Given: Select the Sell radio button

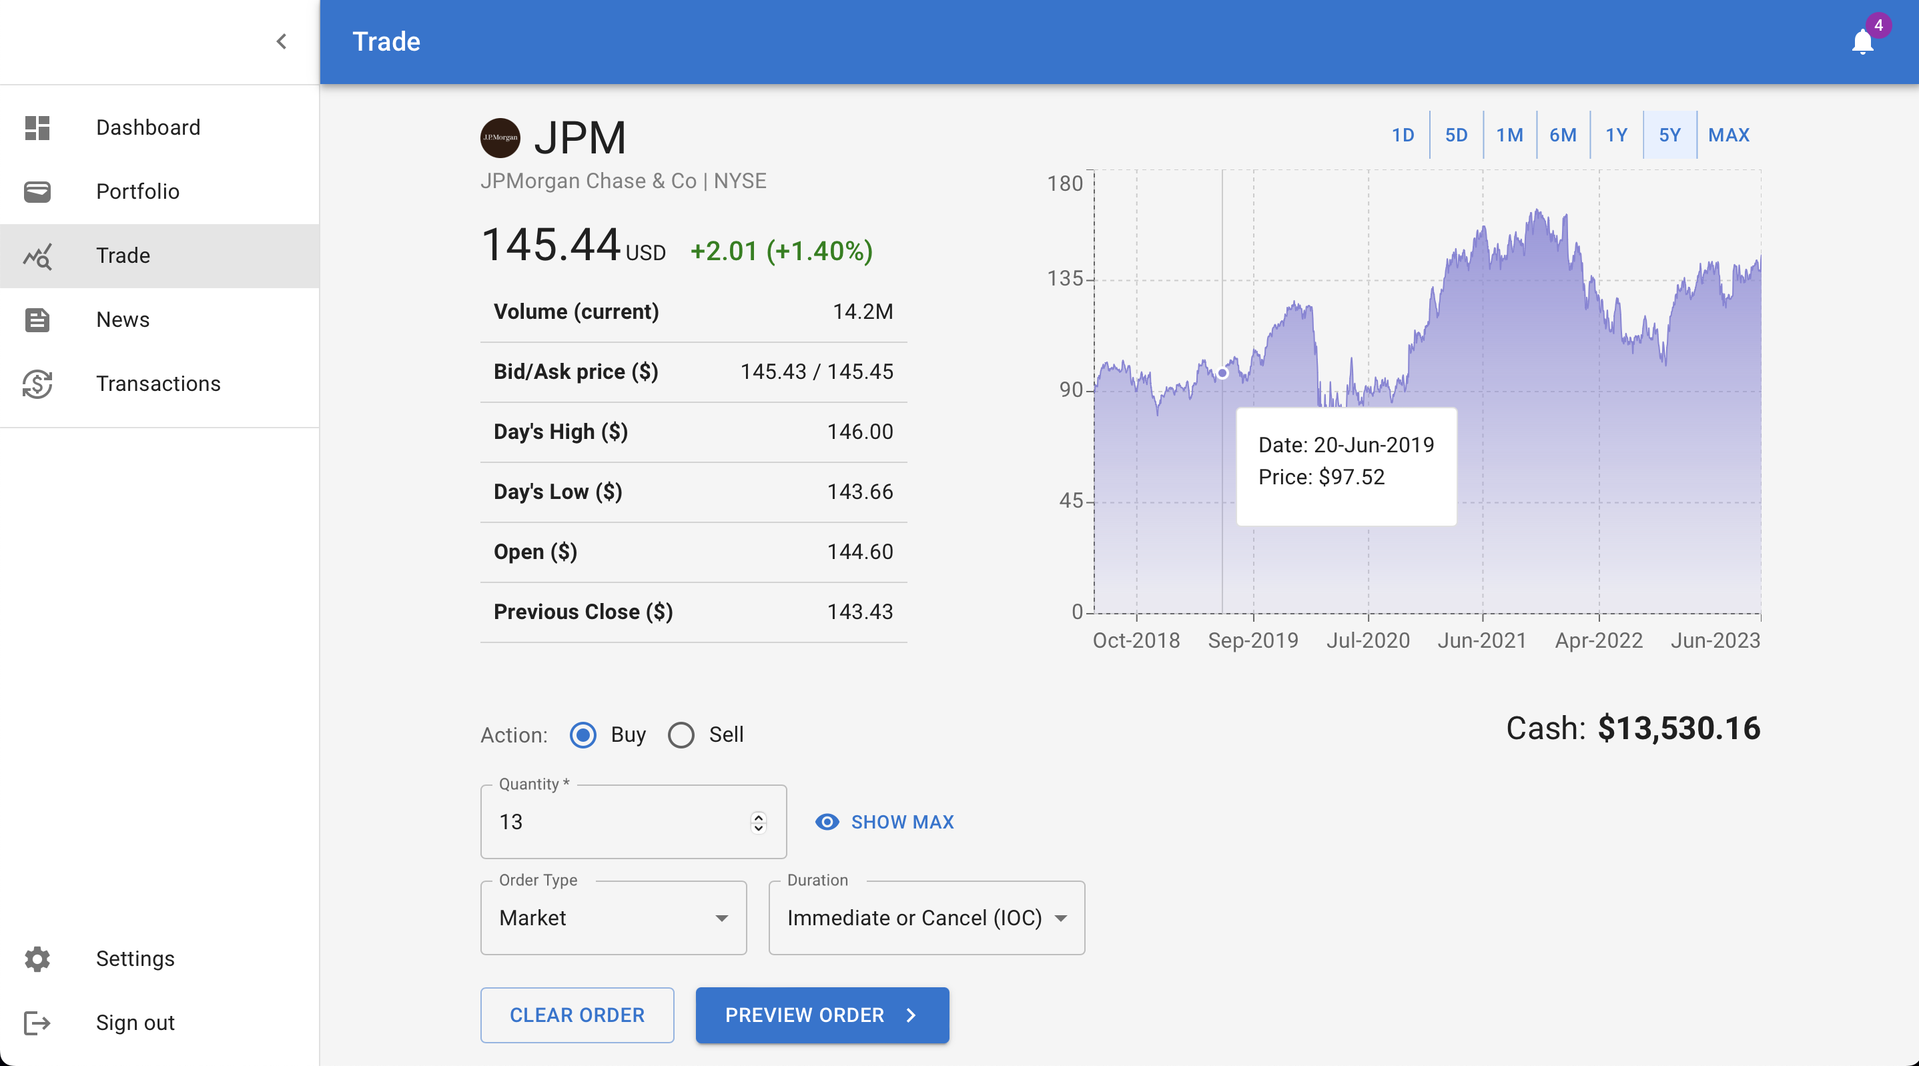Looking at the screenshot, I should click(x=681, y=735).
